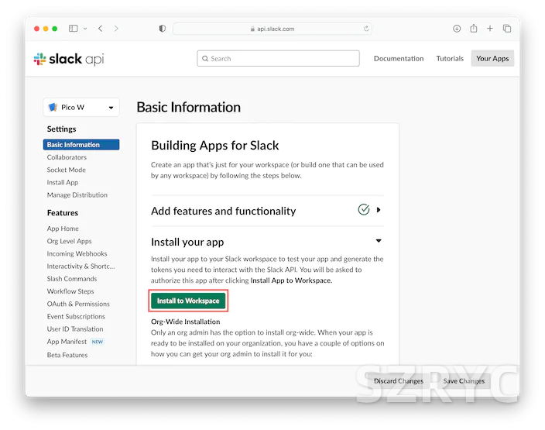Open the Safari downloads icon
Viewport: 545px width, 430px height.
457,29
